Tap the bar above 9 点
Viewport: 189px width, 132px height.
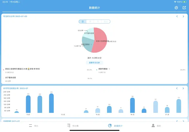coord(28,104)
